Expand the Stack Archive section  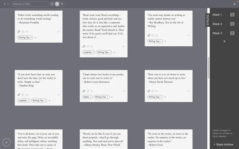pyautogui.click(x=223, y=144)
